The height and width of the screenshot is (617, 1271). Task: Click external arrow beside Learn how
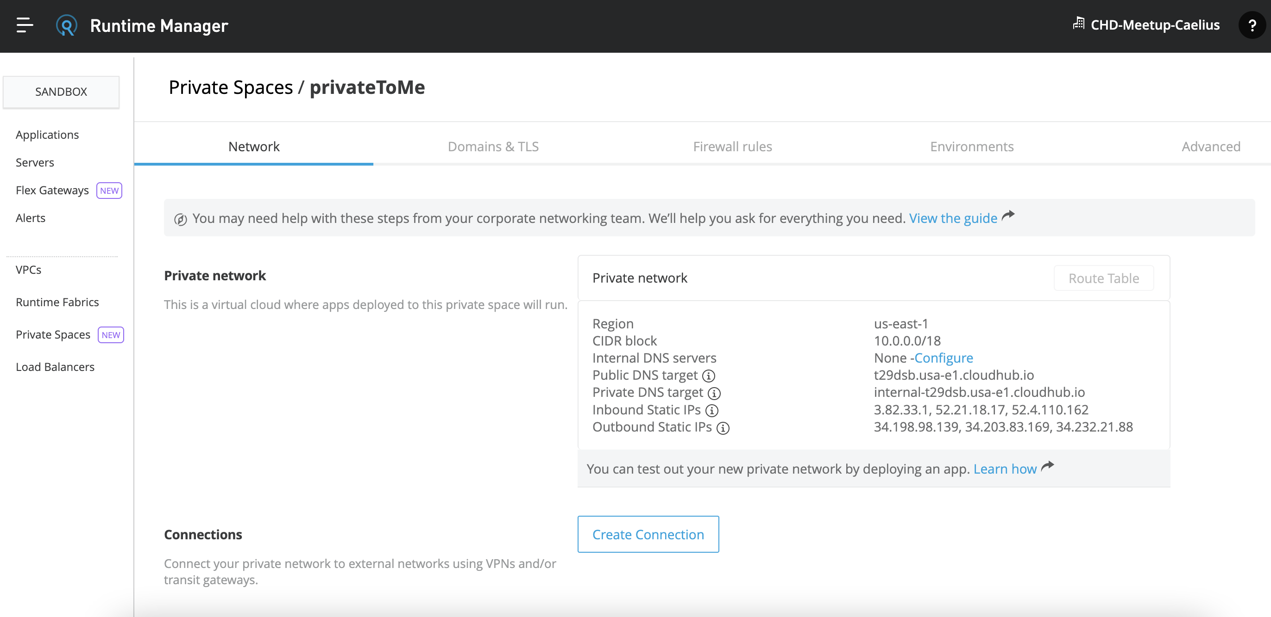click(x=1047, y=466)
